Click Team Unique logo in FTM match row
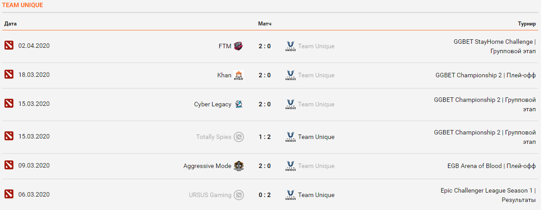The height and width of the screenshot is (210, 541). click(290, 46)
